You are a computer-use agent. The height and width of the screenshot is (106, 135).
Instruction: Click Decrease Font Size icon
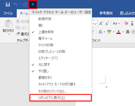107,23
